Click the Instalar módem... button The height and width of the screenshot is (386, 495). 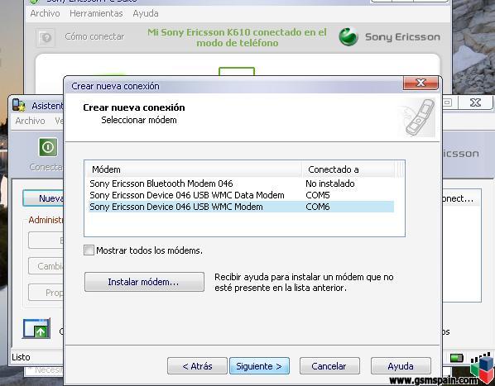click(x=144, y=282)
